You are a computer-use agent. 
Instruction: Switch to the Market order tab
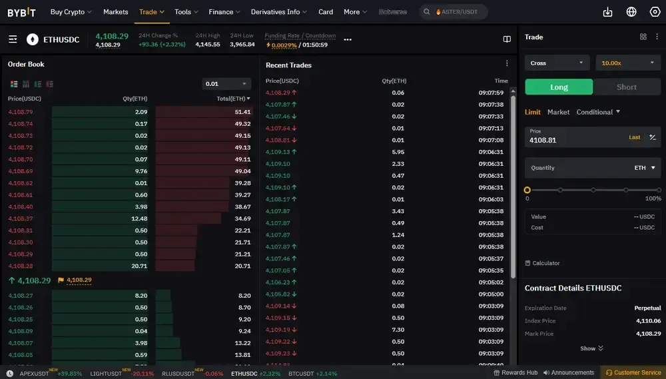[x=558, y=112]
